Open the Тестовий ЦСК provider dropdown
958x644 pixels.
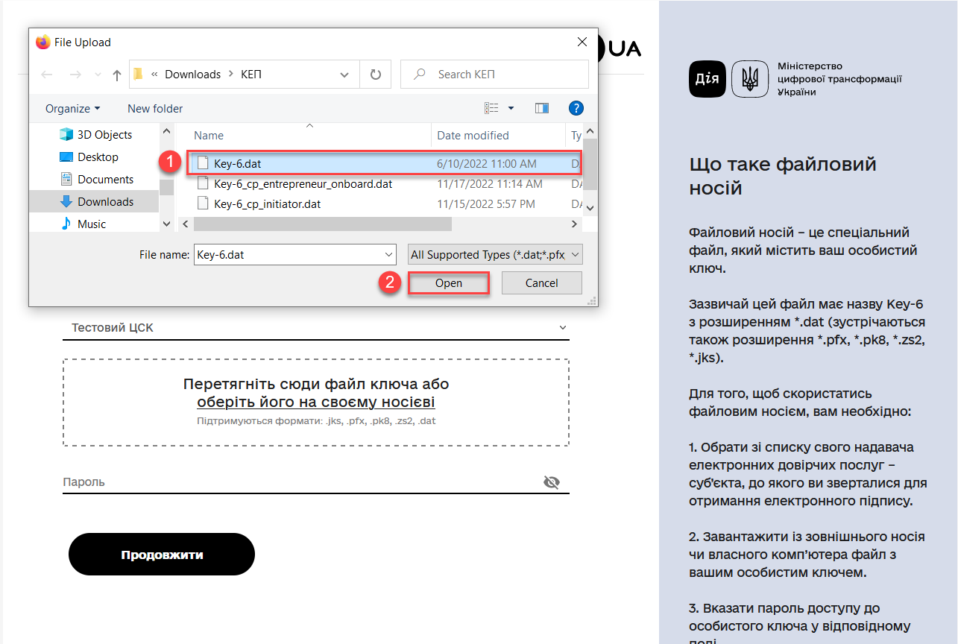316,328
